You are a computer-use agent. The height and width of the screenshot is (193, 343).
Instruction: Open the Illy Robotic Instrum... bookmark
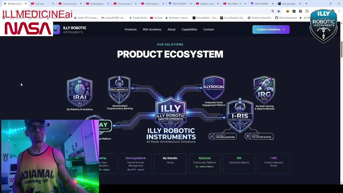tap(177, 18)
